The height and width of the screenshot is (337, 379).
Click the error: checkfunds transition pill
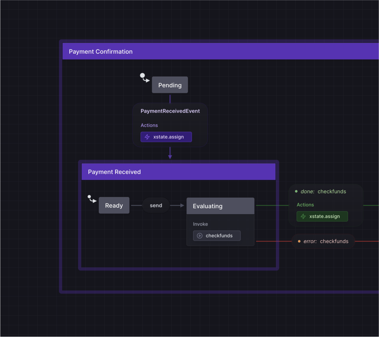point(323,241)
